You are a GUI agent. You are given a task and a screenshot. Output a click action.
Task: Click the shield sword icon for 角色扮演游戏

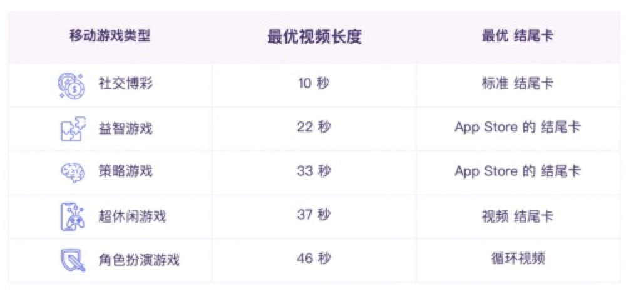tap(72, 260)
